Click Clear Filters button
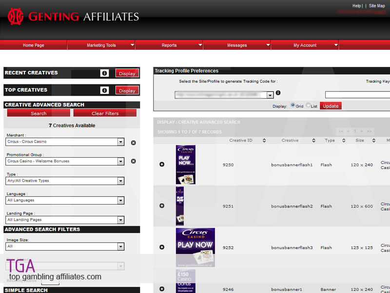 point(105,113)
